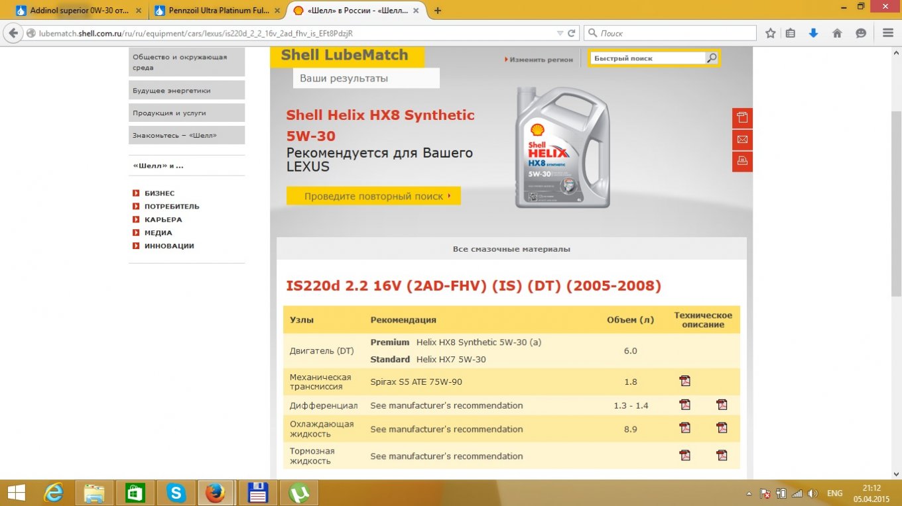Click ENG language indicator in tray

pyautogui.click(x=835, y=493)
